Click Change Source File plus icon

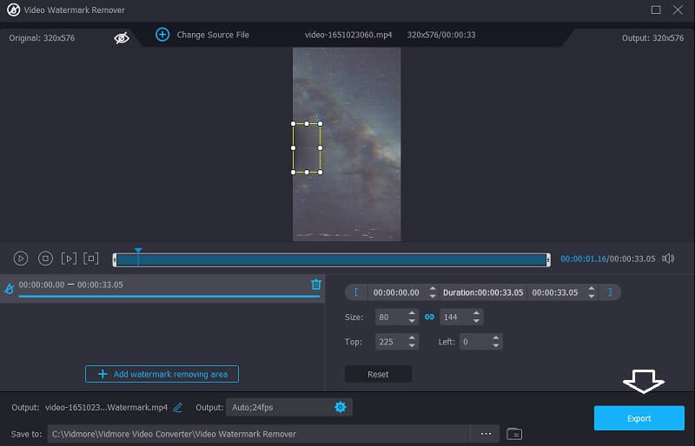162,35
